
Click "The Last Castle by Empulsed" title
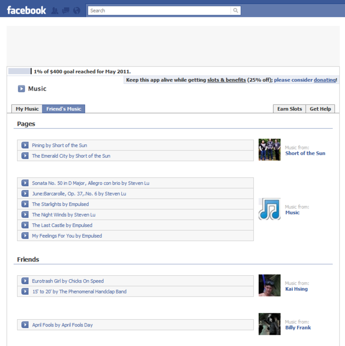click(62, 225)
